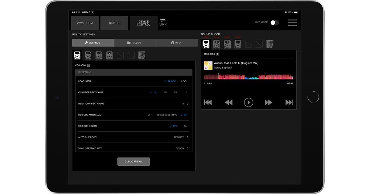The image size is (370, 194).
Task: Switch to the WAVEFORM tab
Action: tap(85, 23)
